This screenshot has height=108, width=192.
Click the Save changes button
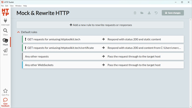173,13
